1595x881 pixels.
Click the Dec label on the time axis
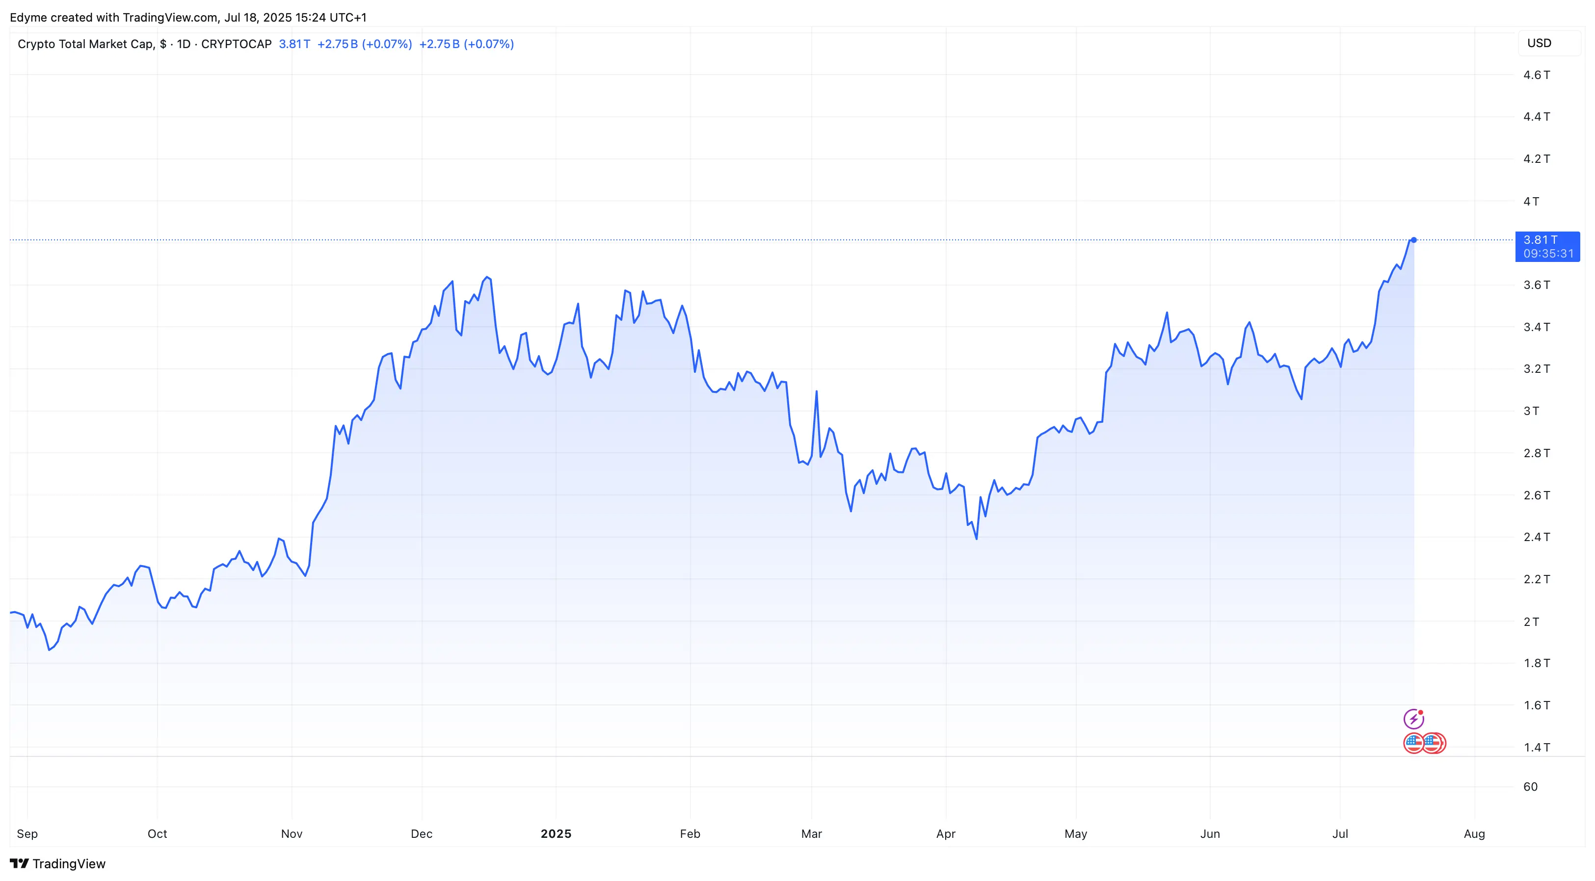(x=422, y=834)
